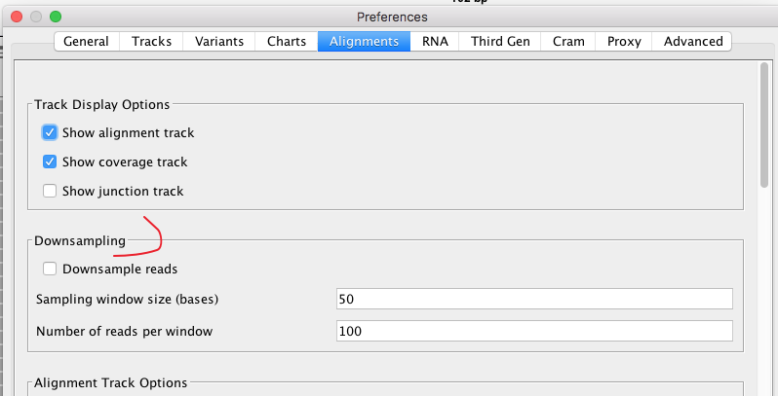778x396 pixels.
Task: Select the Alignments tab
Action: tap(364, 41)
